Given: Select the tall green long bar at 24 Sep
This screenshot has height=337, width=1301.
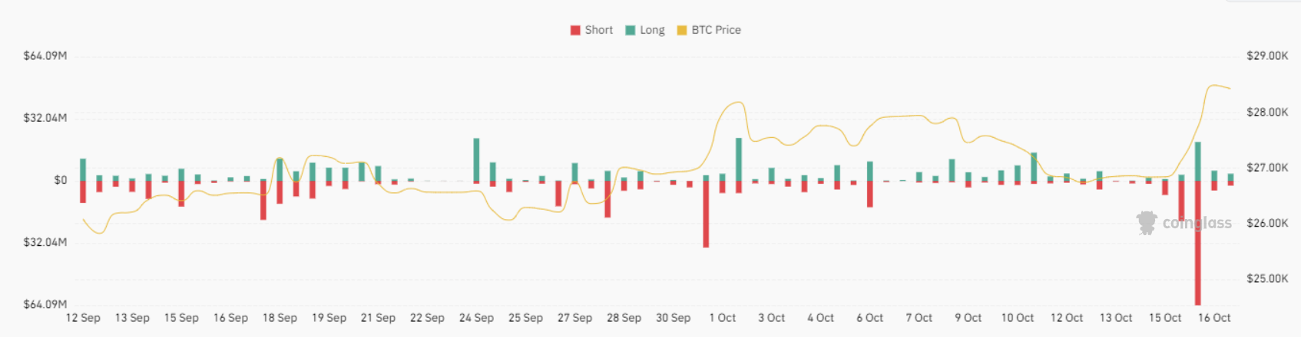Looking at the screenshot, I should [x=476, y=159].
